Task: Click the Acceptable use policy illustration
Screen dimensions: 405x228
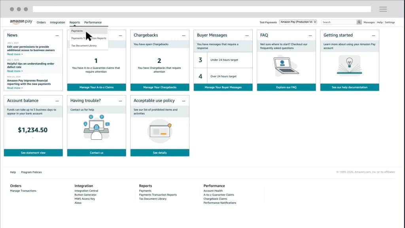Action: [x=160, y=131]
